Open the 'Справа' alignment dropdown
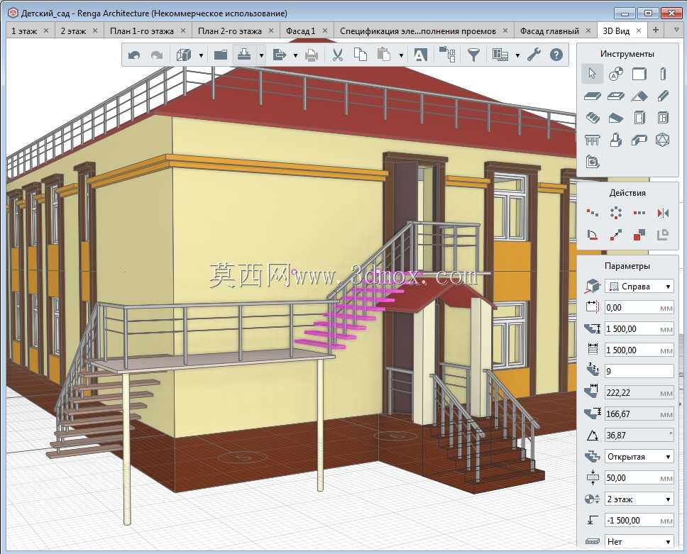This screenshot has width=687, height=554. pyautogui.click(x=639, y=287)
